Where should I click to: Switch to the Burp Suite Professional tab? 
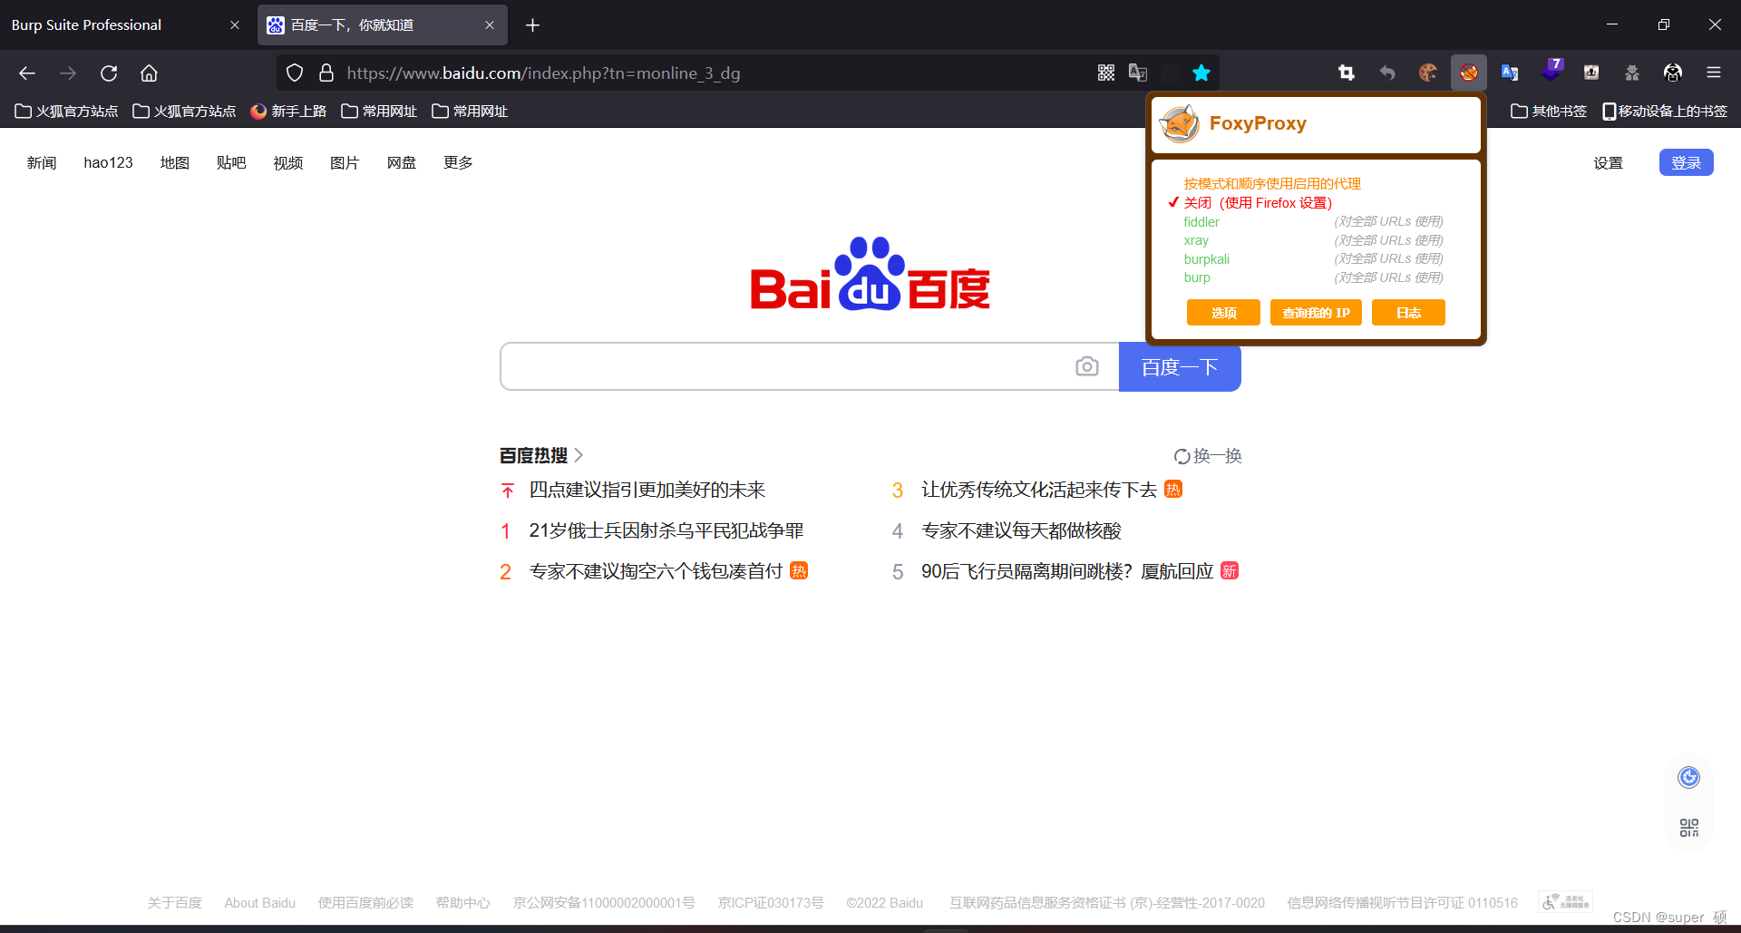tap(127, 25)
